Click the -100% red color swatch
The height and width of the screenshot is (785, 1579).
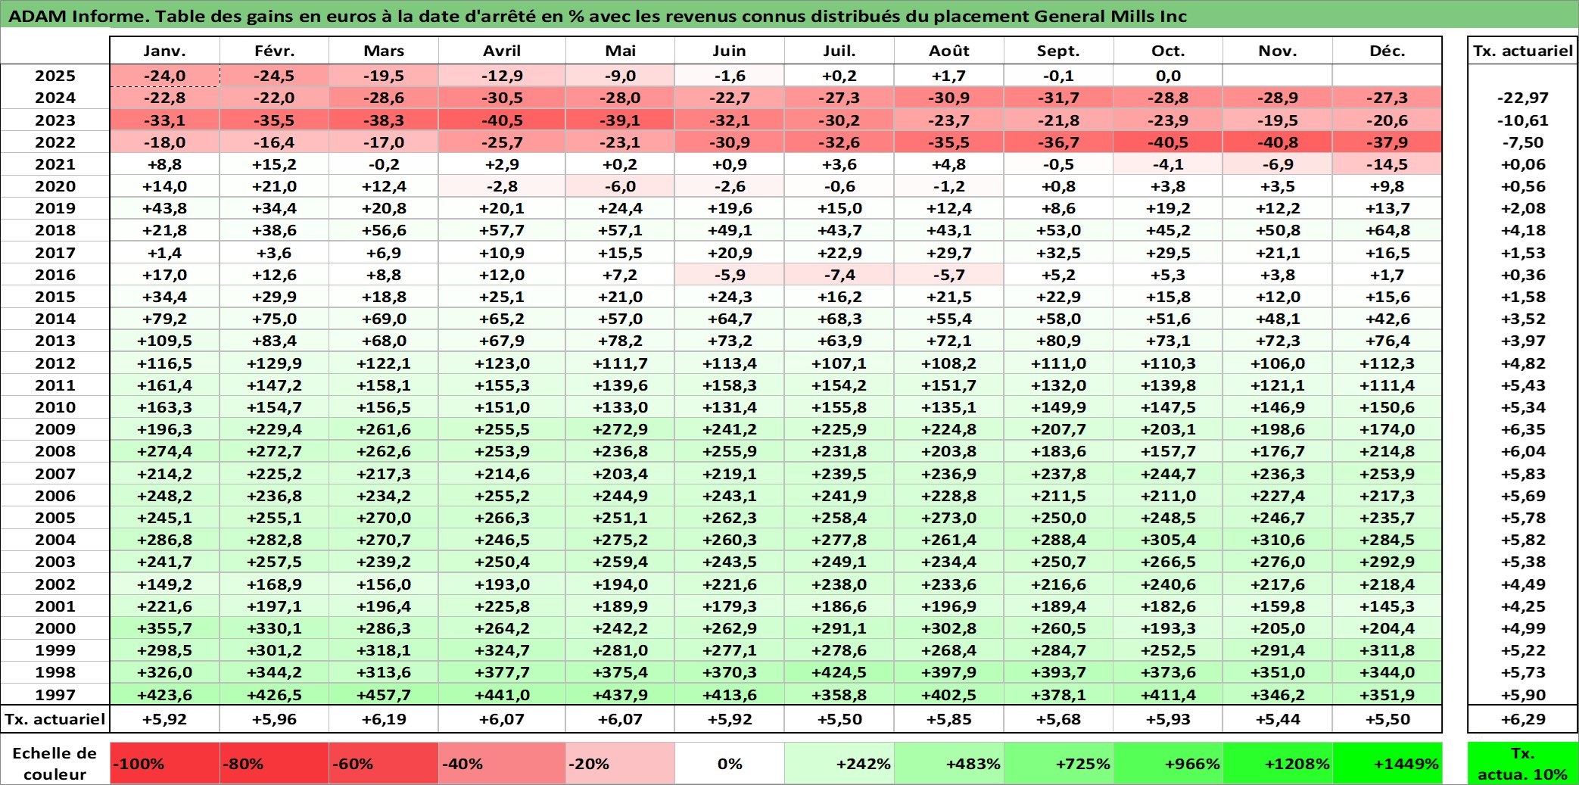click(x=164, y=763)
